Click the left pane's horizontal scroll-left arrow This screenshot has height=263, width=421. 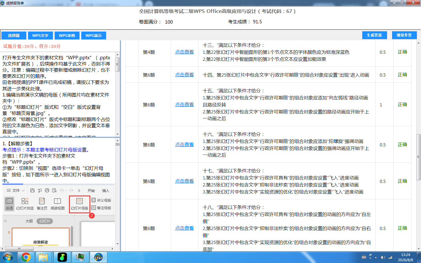pyautogui.click(x=2, y=249)
